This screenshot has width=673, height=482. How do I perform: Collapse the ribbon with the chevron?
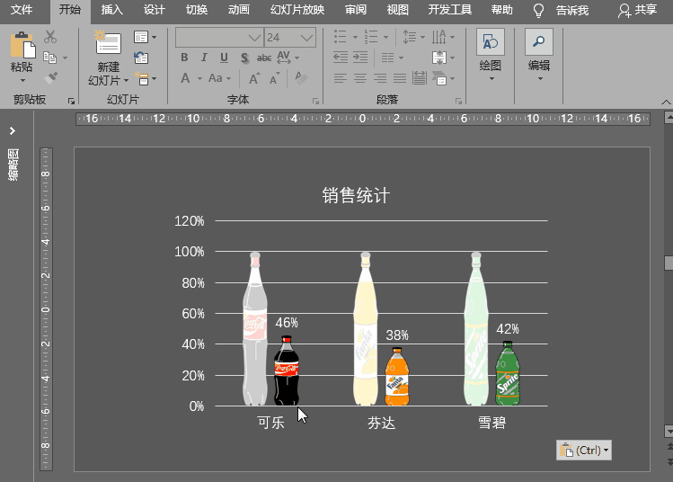click(666, 102)
